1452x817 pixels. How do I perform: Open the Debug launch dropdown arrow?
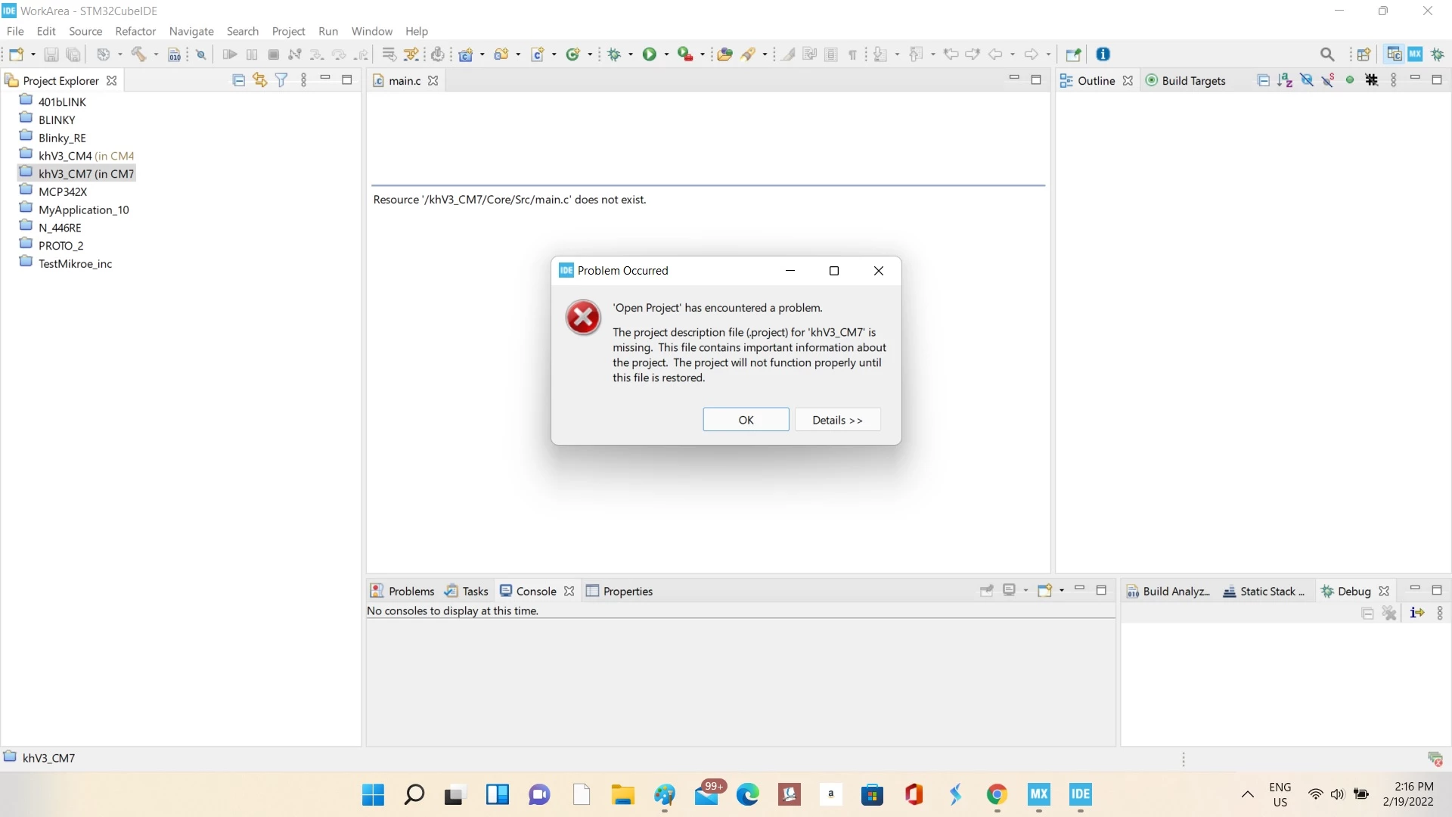631,54
